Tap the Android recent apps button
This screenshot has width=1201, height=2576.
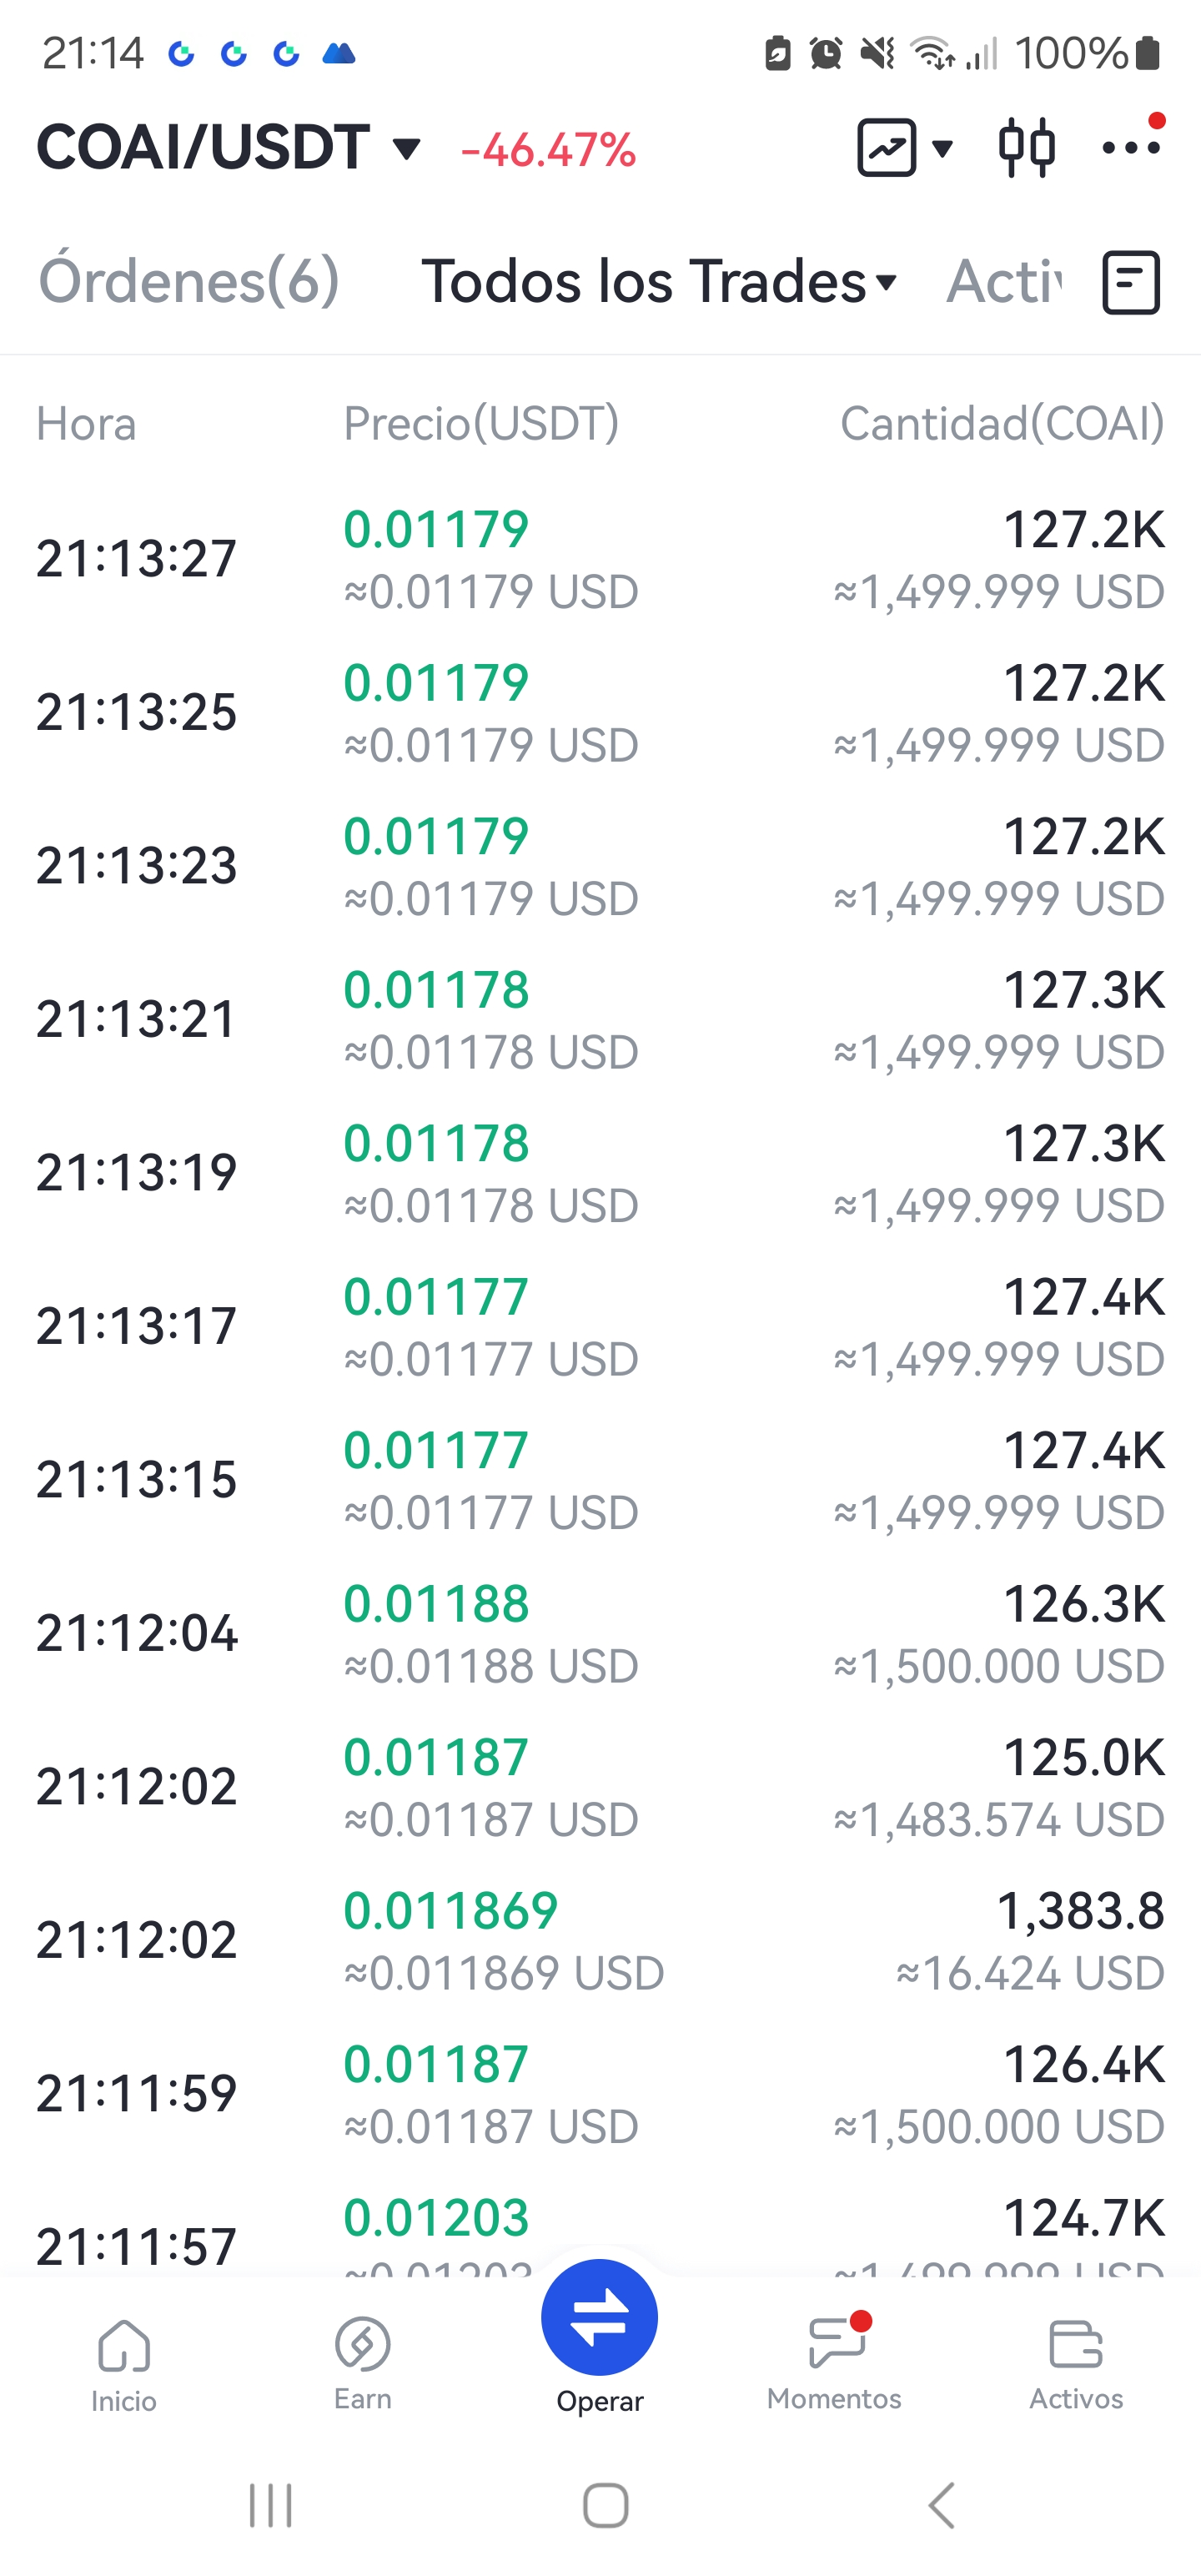(271, 2506)
